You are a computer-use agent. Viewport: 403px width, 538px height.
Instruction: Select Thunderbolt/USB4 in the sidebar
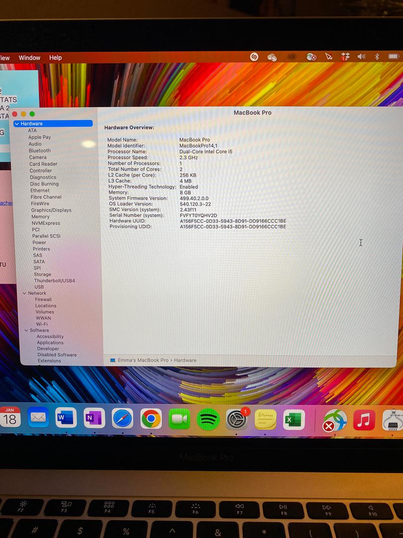click(x=55, y=280)
